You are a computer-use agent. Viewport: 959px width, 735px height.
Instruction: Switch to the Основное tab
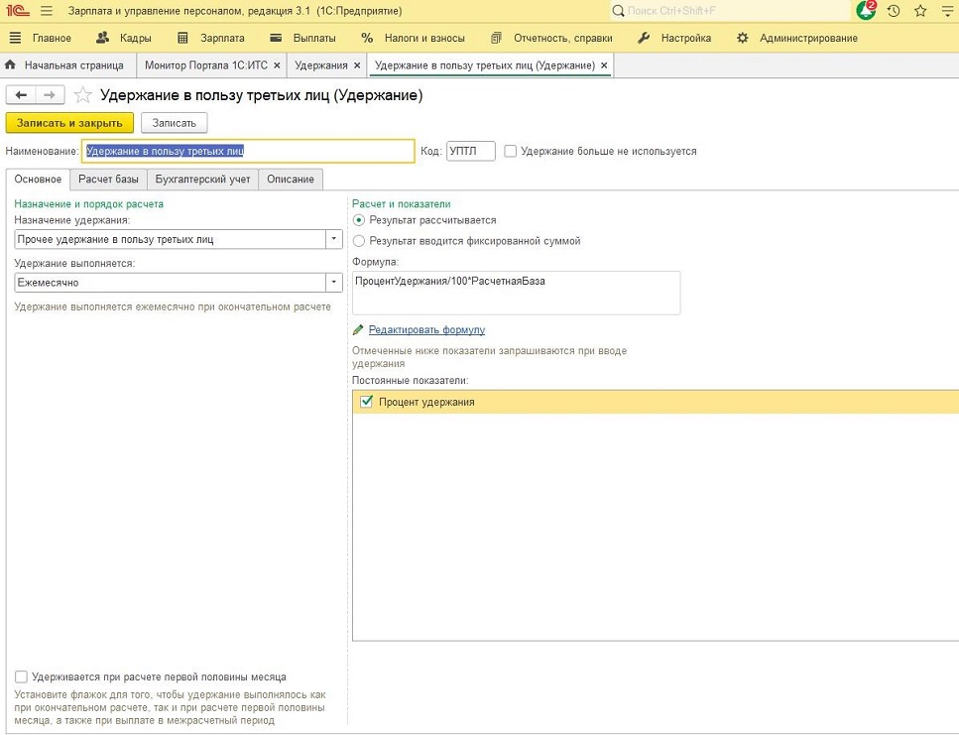point(38,180)
